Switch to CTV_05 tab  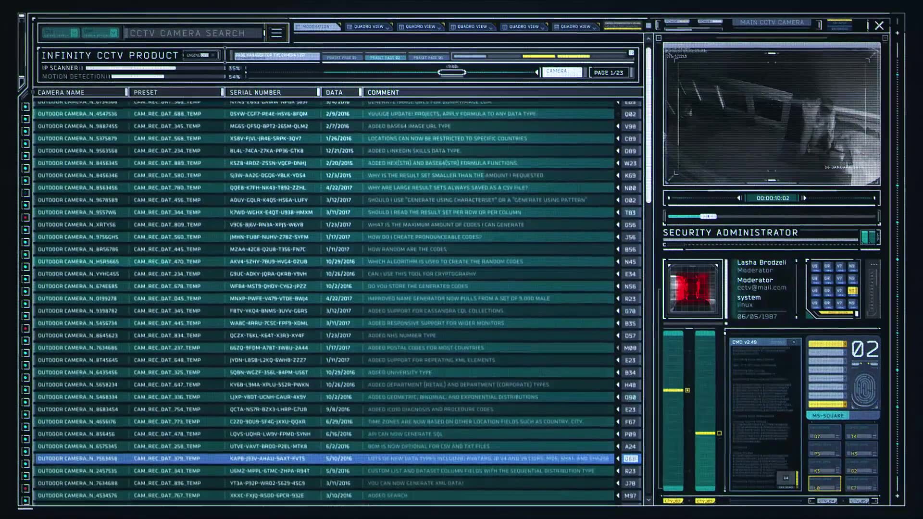pyautogui.click(x=859, y=501)
